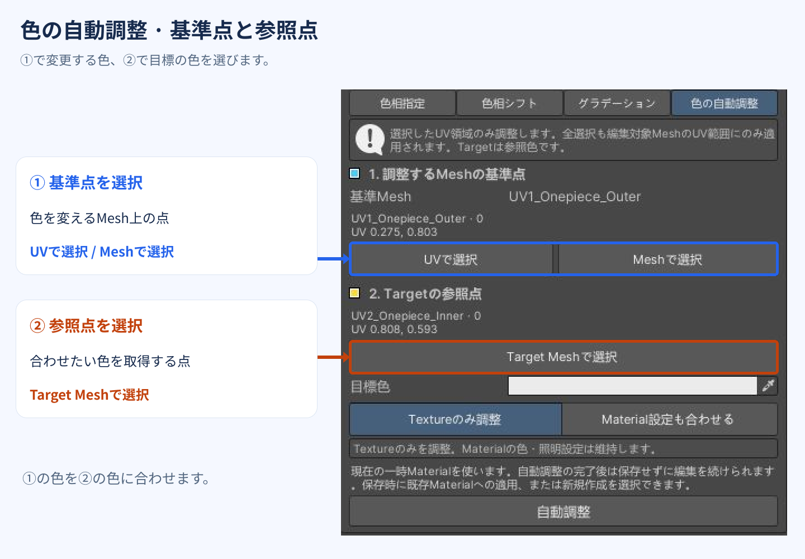Click the eyedropper icon beside 目標色
805x559 pixels.
coord(768,386)
